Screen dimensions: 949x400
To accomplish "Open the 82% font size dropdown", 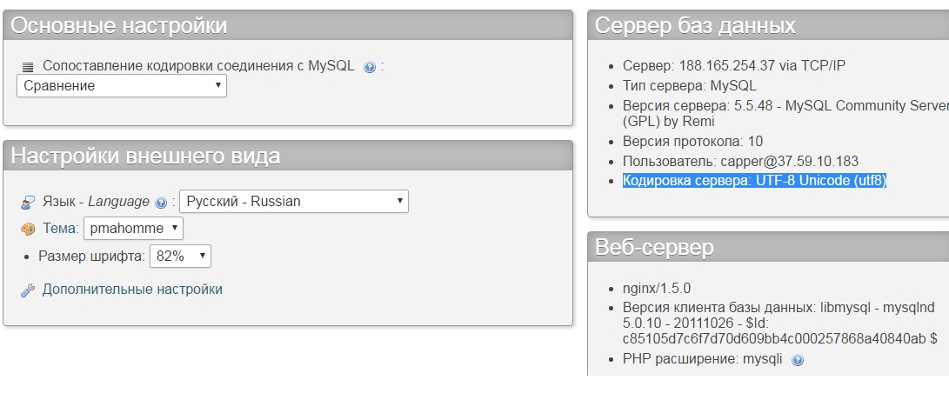I will (x=181, y=256).
